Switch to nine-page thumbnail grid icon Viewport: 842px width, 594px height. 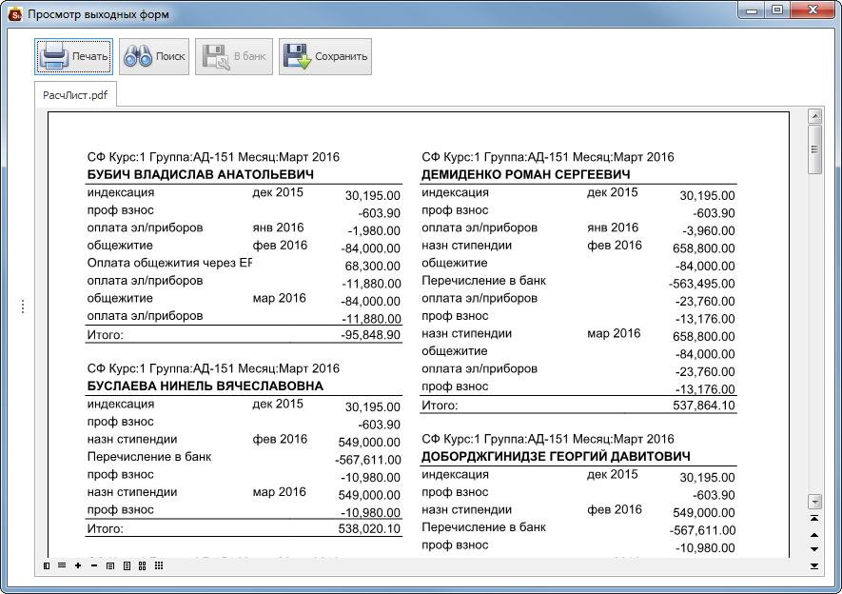tap(159, 565)
